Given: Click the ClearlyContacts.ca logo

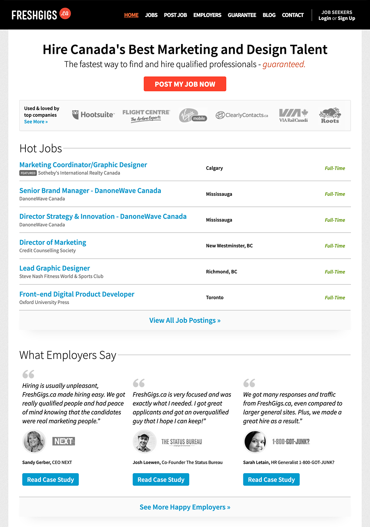Looking at the screenshot, I should coord(242,115).
